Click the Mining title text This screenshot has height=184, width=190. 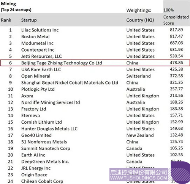tap(8, 4)
